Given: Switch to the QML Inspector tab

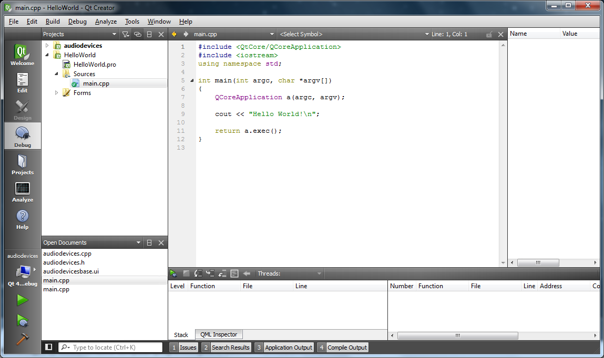Looking at the screenshot, I should [219, 334].
